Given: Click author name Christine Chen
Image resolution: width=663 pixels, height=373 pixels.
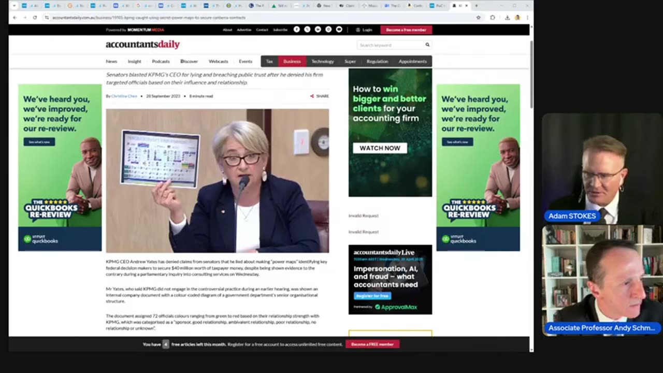Looking at the screenshot, I should (x=124, y=96).
